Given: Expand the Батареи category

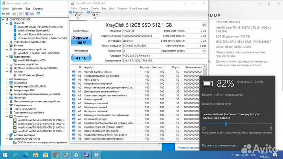Looking at the screenshot, I should coord(7,46).
